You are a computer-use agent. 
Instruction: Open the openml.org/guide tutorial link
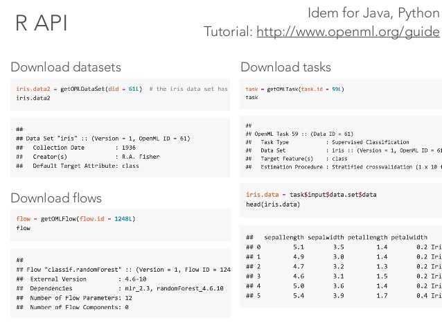click(348, 32)
